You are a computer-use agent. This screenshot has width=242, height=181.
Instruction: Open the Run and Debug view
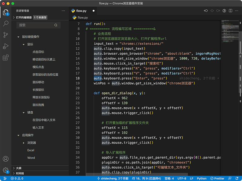(x=5, y=46)
